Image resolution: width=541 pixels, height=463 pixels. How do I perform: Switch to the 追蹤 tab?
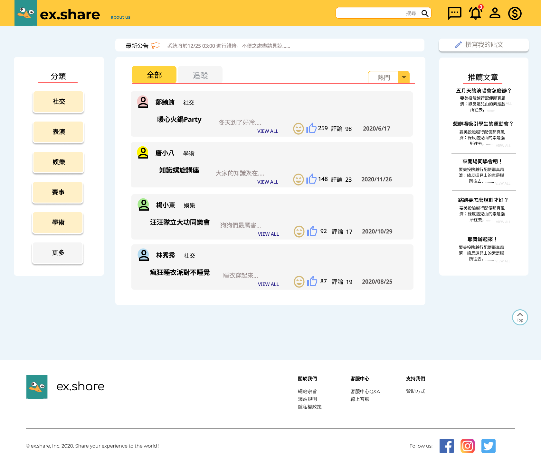coord(200,75)
